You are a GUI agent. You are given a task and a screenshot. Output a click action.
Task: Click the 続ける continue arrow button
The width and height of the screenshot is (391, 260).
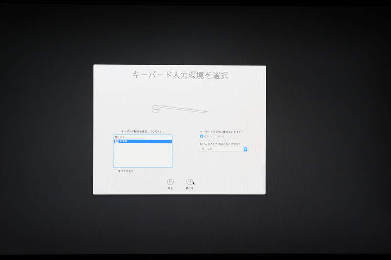[189, 182]
